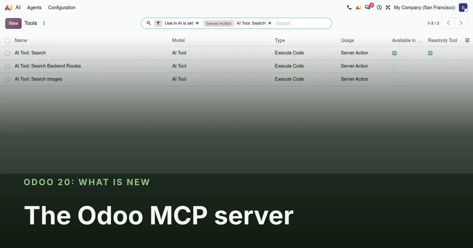Screen dimensions: 473x248
Task: Open the VoIP phone icon
Action: (x=349, y=7)
